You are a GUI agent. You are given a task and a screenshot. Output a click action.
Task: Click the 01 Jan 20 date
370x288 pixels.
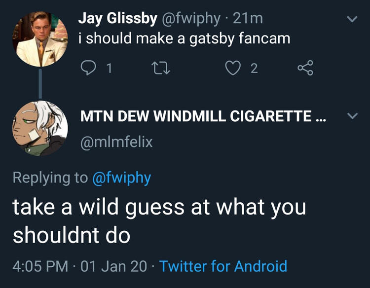[113, 266]
